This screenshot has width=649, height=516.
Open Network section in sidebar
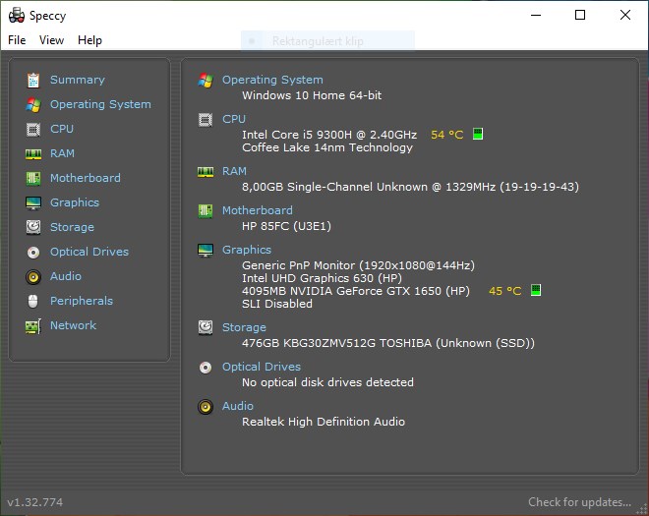point(74,325)
